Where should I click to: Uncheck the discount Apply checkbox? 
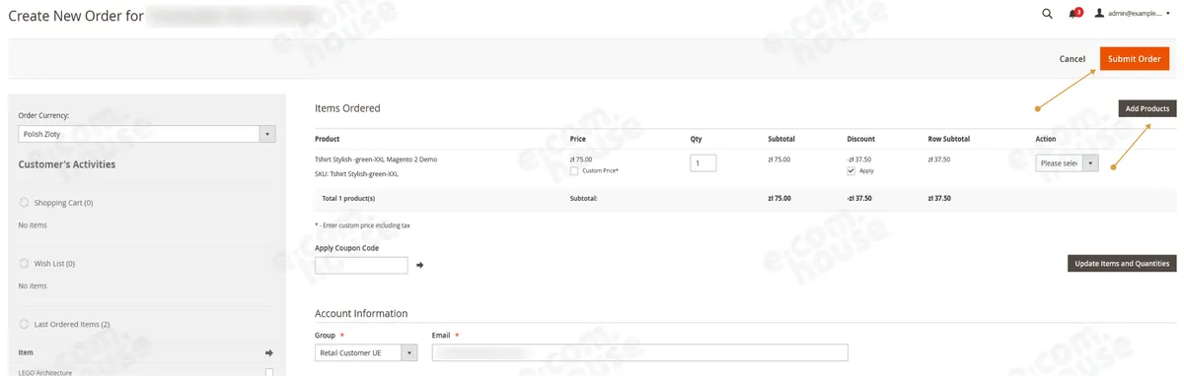[x=851, y=170]
